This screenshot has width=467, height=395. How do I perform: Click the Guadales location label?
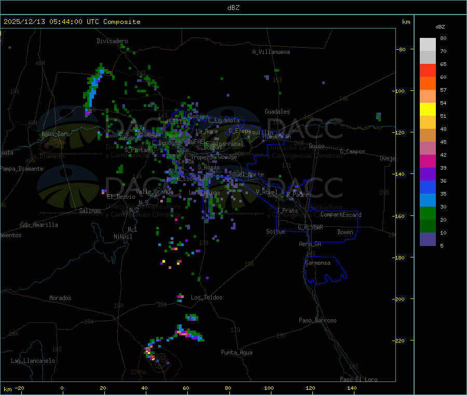(x=277, y=112)
